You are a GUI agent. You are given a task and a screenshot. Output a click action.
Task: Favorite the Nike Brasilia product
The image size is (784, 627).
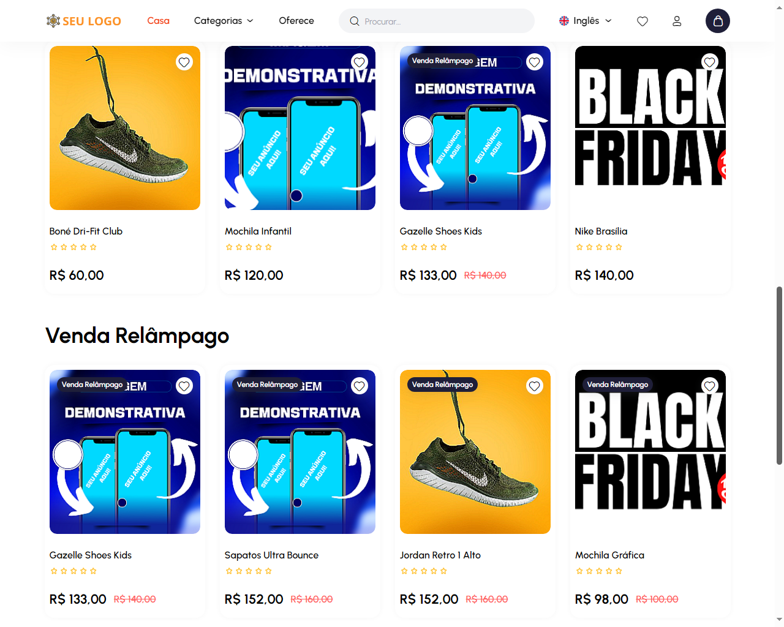point(710,62)
